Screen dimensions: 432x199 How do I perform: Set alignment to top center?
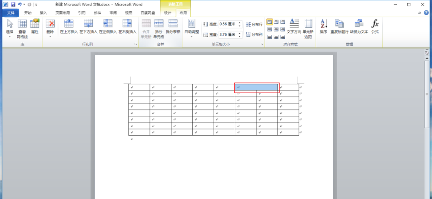pyautogui.click(x=276, y=22)
